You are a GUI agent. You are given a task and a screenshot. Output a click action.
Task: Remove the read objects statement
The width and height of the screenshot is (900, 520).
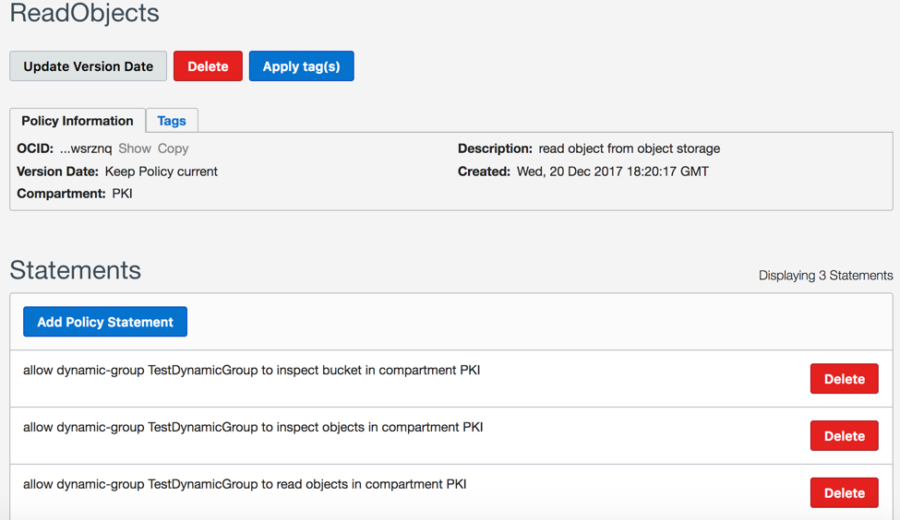point(844,493)
